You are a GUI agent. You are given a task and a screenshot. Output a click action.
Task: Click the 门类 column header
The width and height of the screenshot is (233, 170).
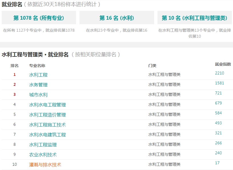(x=152, y=66)
